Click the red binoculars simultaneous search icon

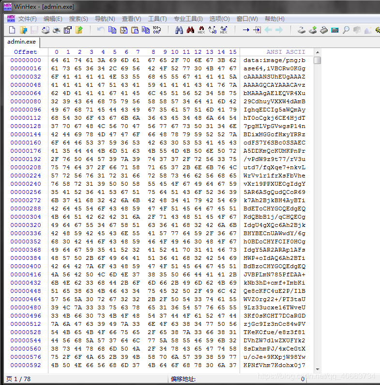coord(190,30)
